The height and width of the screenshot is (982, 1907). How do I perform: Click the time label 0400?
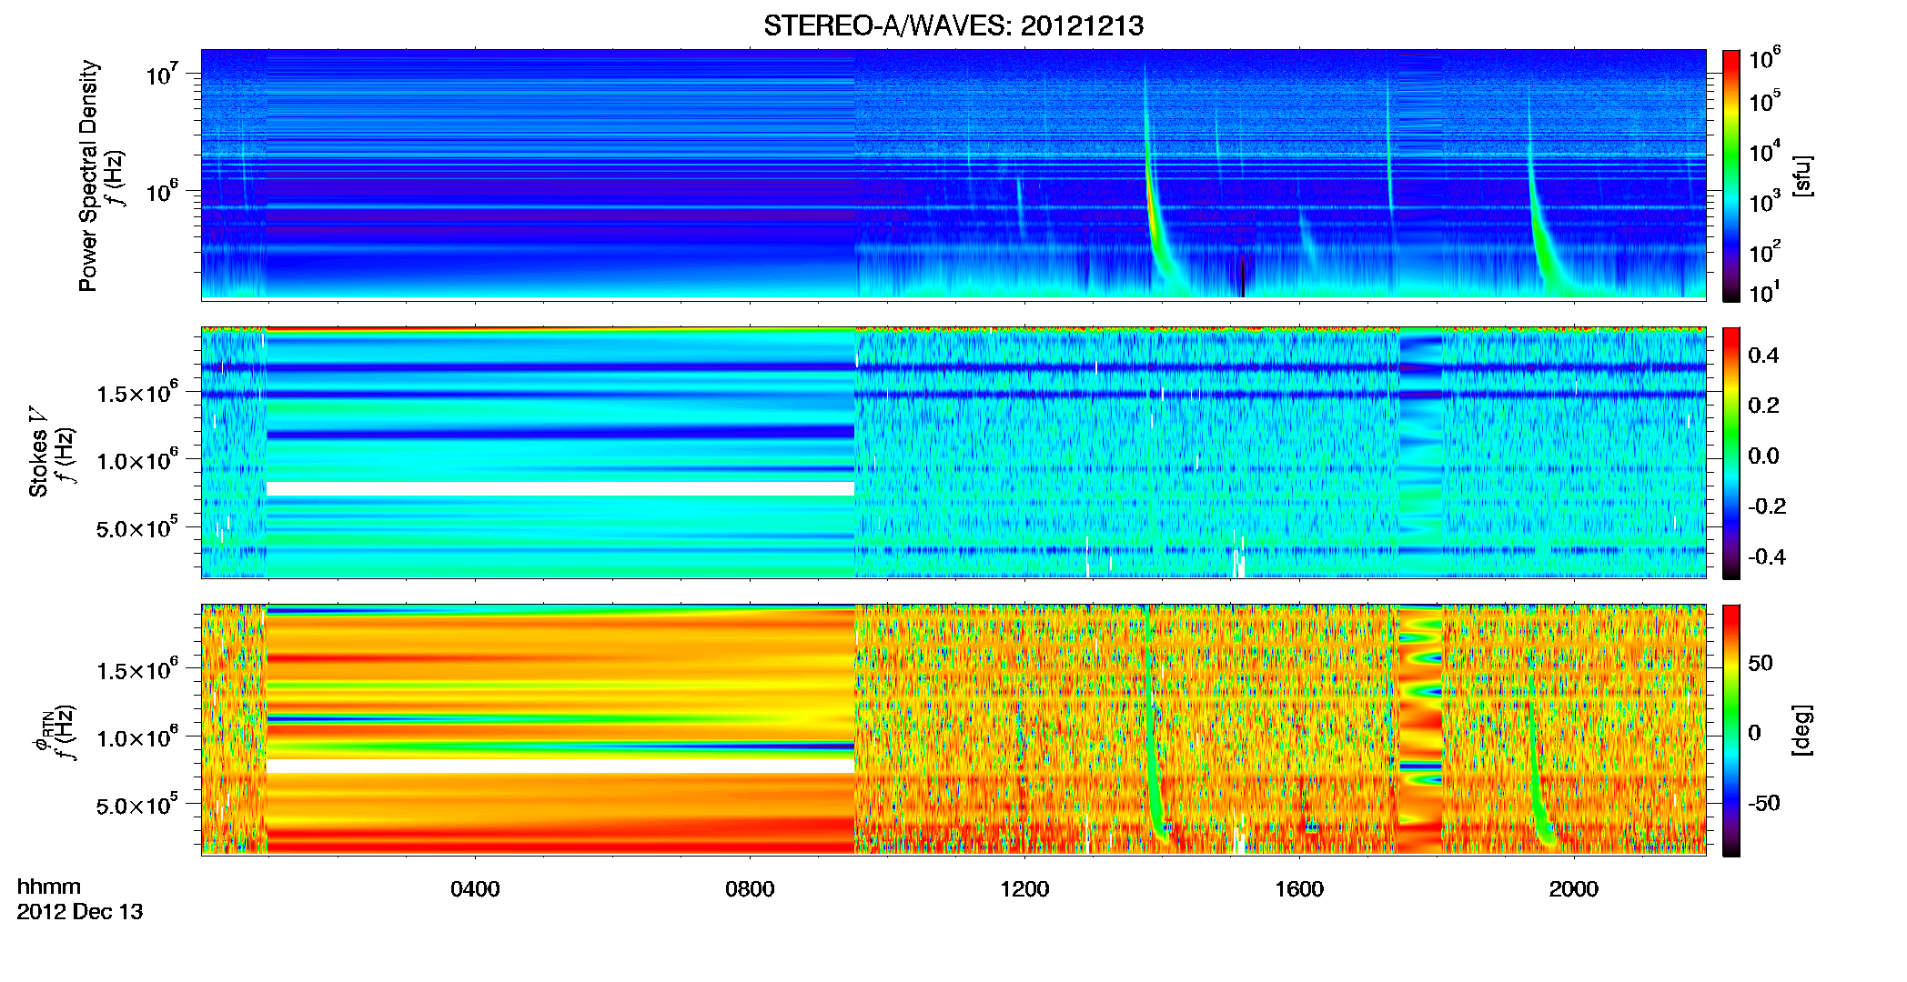click(475, 889)
